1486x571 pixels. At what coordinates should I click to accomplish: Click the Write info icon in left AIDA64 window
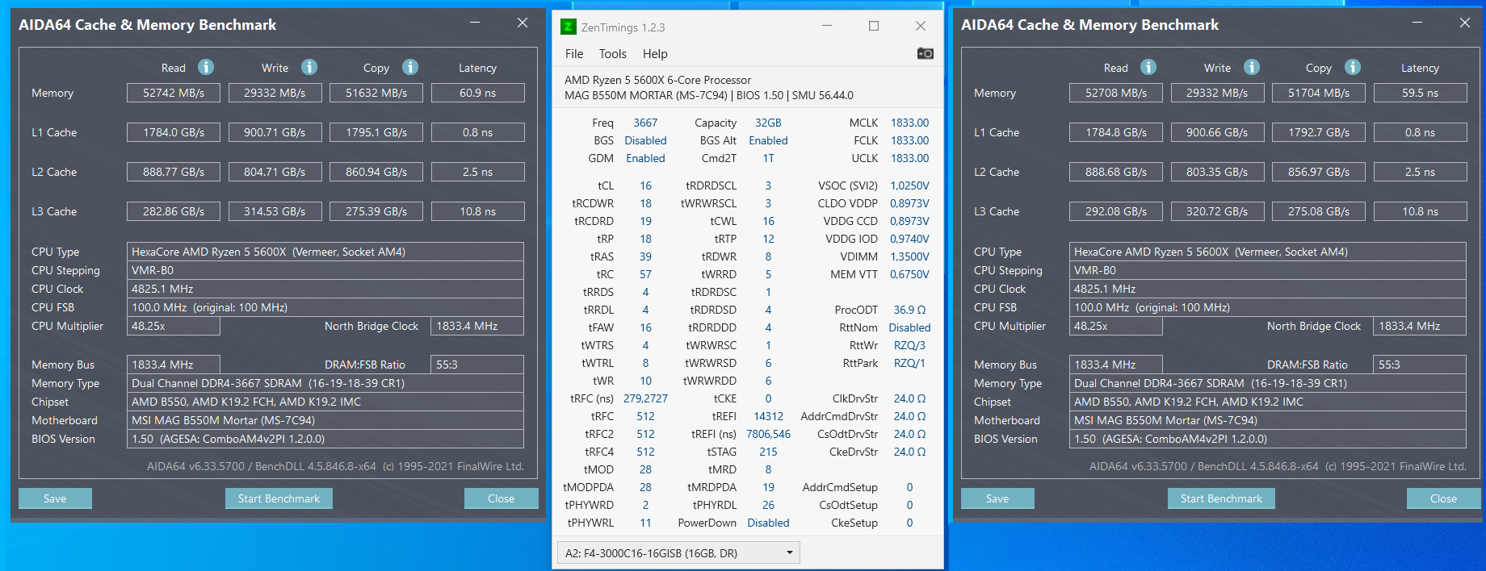309,67
